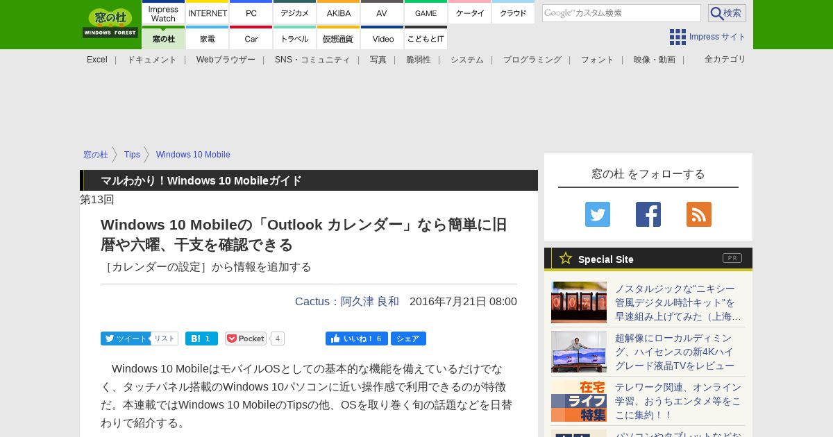Open the ドキュメント category
The width and height of the screenshot is (833, 437).
(x=152, y=60)
